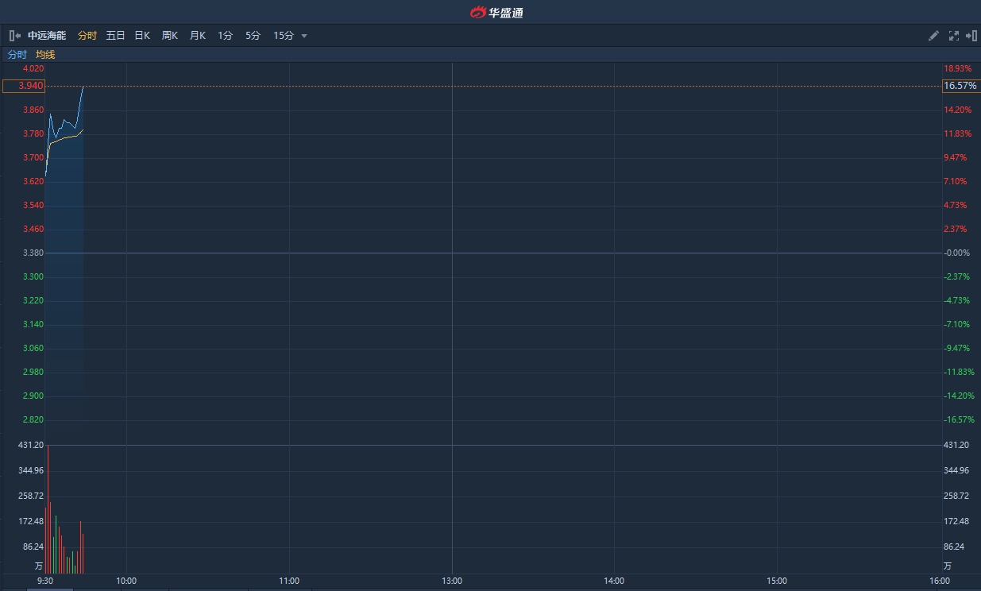Toggle the 分时 line legend
The width and height of the screenshot is (981, 591).
(x=17, y=55)
